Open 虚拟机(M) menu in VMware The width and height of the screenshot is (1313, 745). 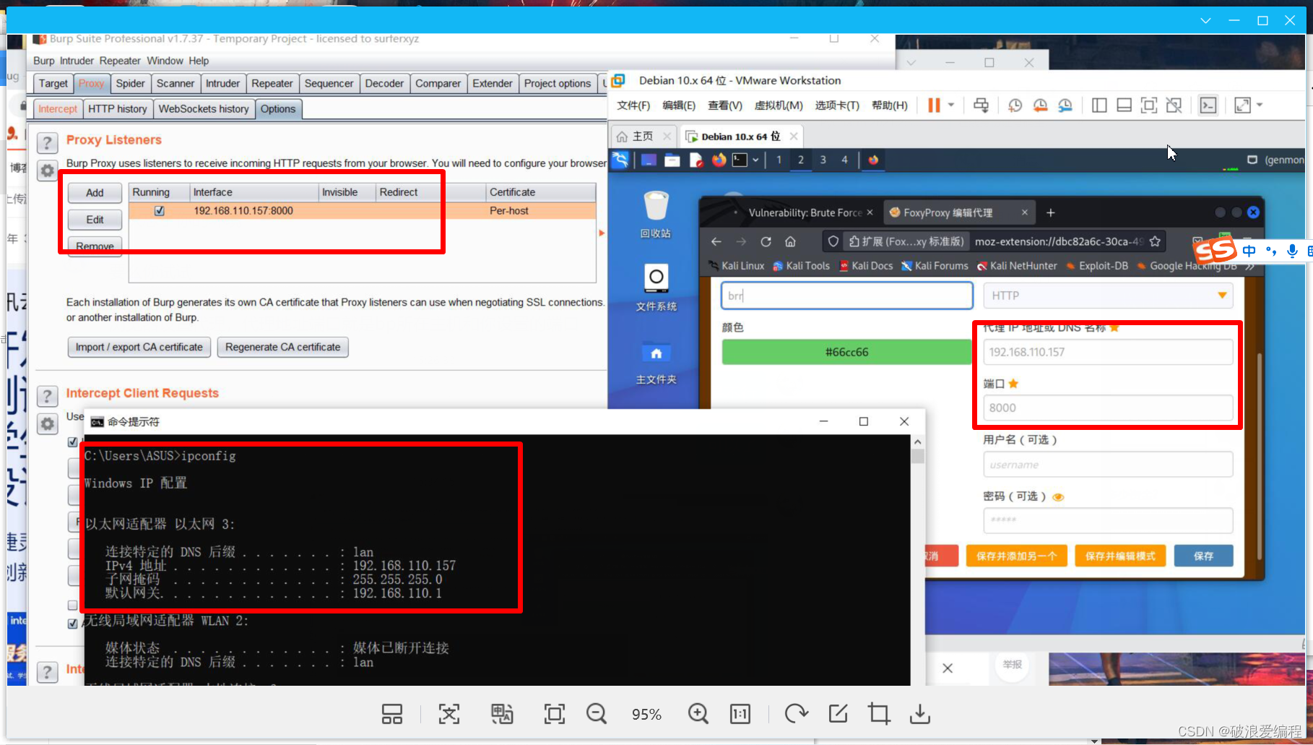779,105
